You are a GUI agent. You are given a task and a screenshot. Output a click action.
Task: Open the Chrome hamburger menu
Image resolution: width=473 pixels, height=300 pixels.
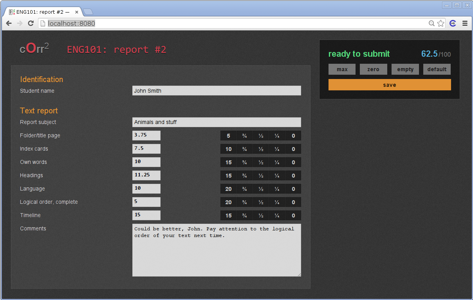coord(465,23)
